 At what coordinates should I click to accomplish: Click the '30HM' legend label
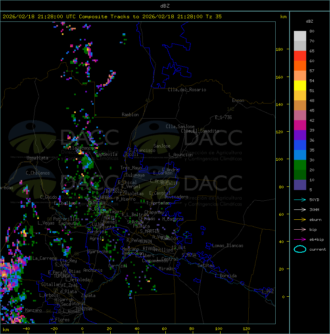314,209
